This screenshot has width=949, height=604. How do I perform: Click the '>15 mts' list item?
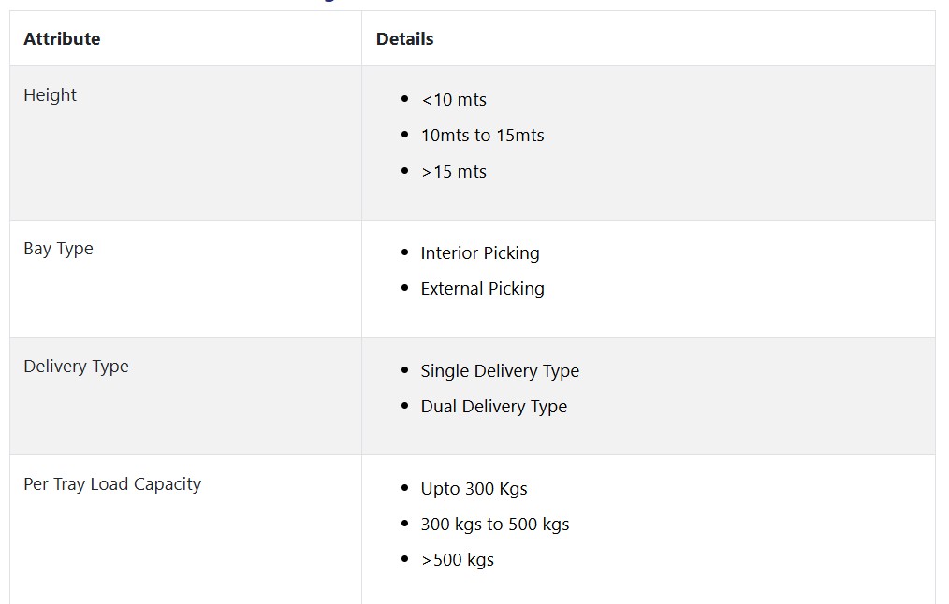tap(454, 172)
